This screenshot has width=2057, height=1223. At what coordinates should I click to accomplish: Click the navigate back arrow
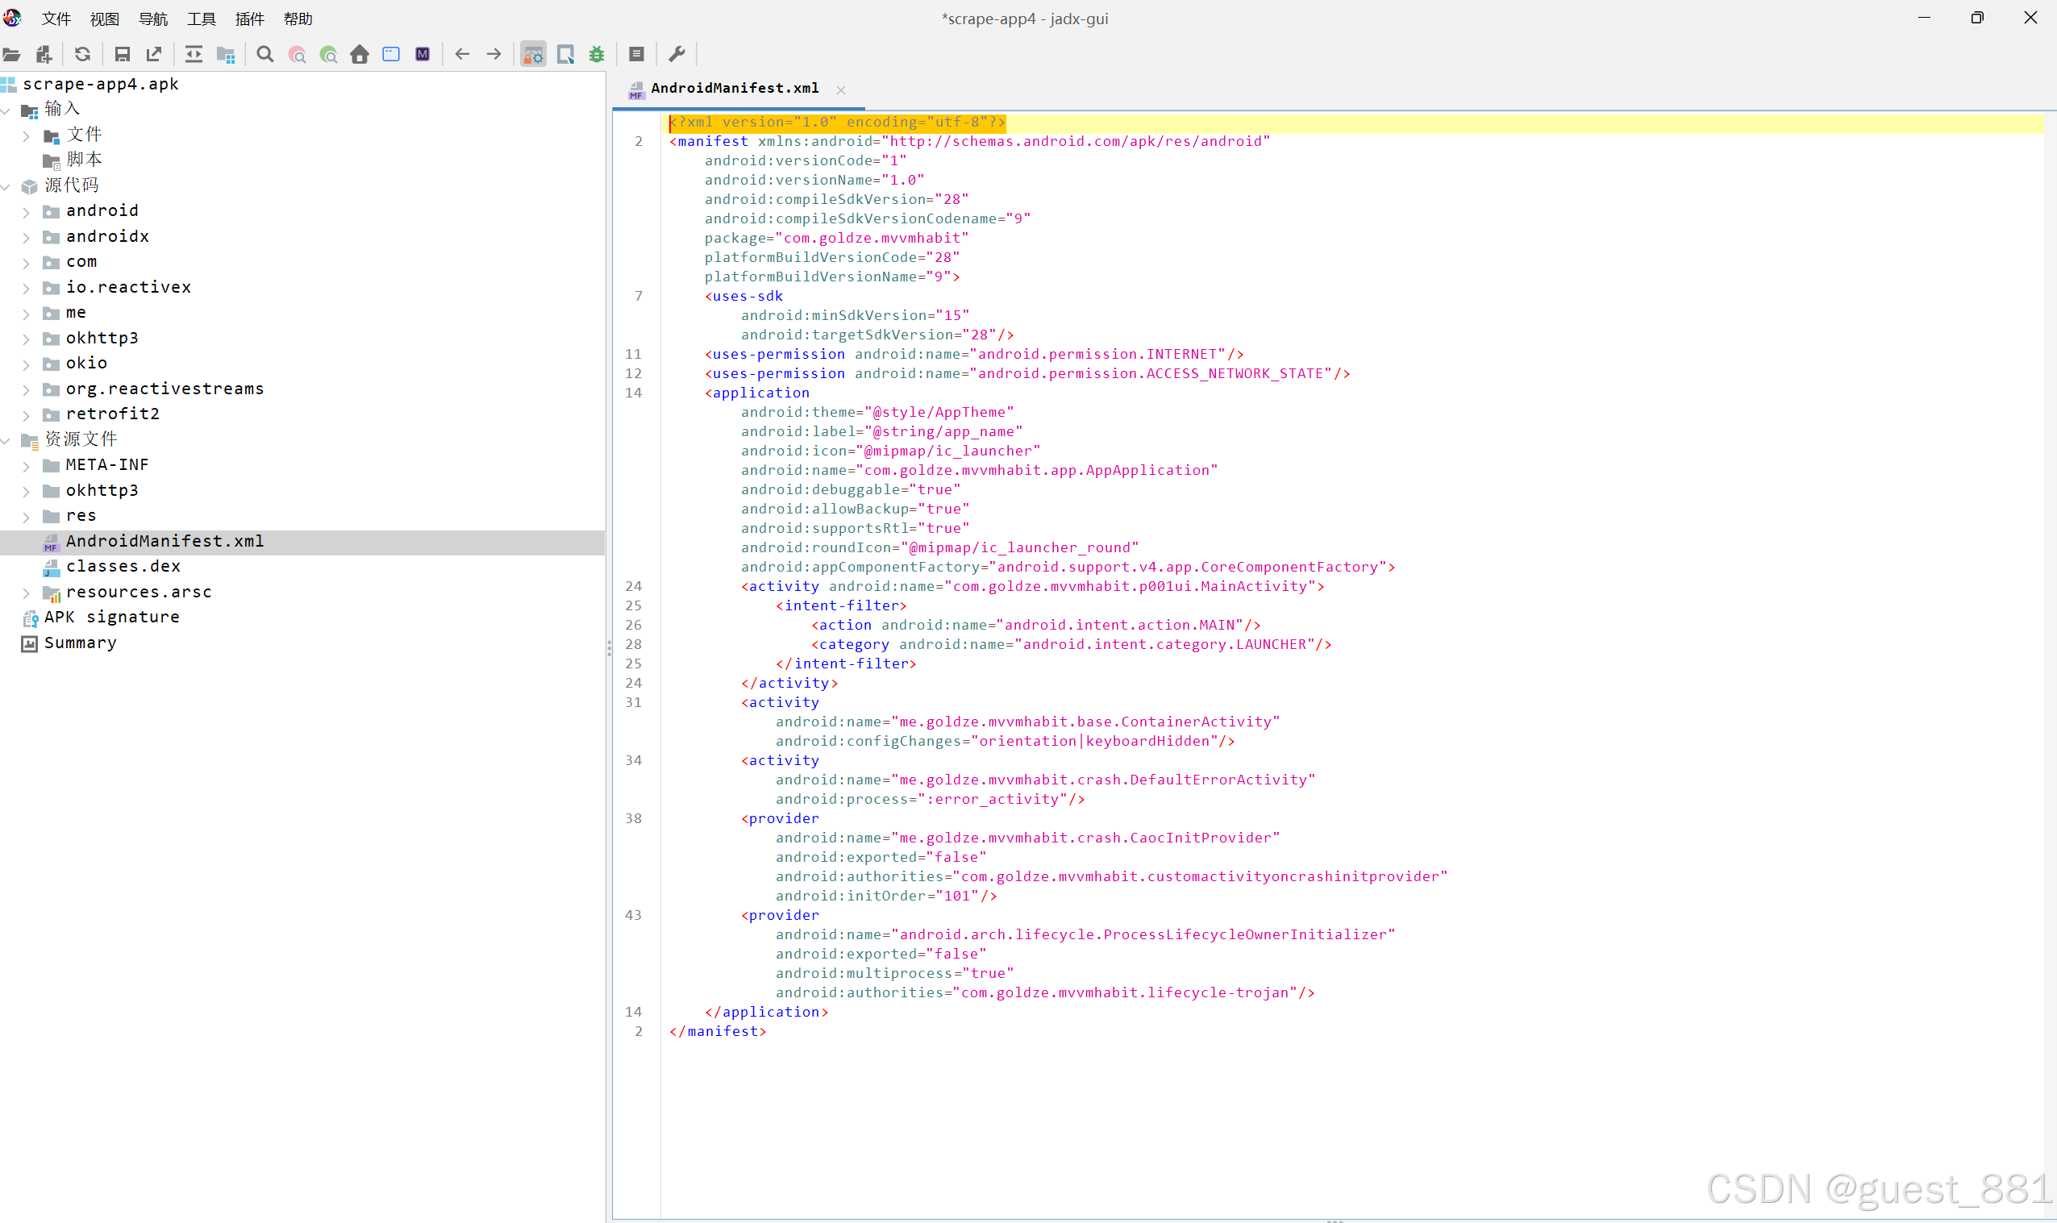[462, 54]
